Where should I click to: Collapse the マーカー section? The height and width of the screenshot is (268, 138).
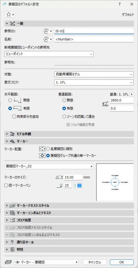7,141
